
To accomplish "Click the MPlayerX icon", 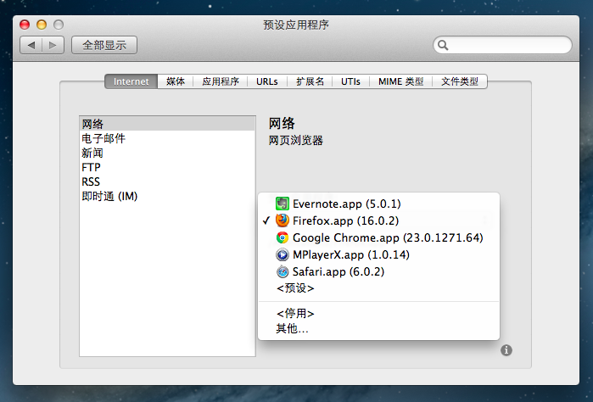I will click(283, 254).
